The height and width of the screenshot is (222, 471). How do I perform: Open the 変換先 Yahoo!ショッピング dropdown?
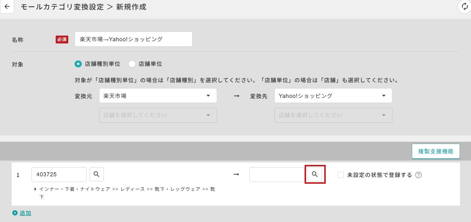click(333, 96)
